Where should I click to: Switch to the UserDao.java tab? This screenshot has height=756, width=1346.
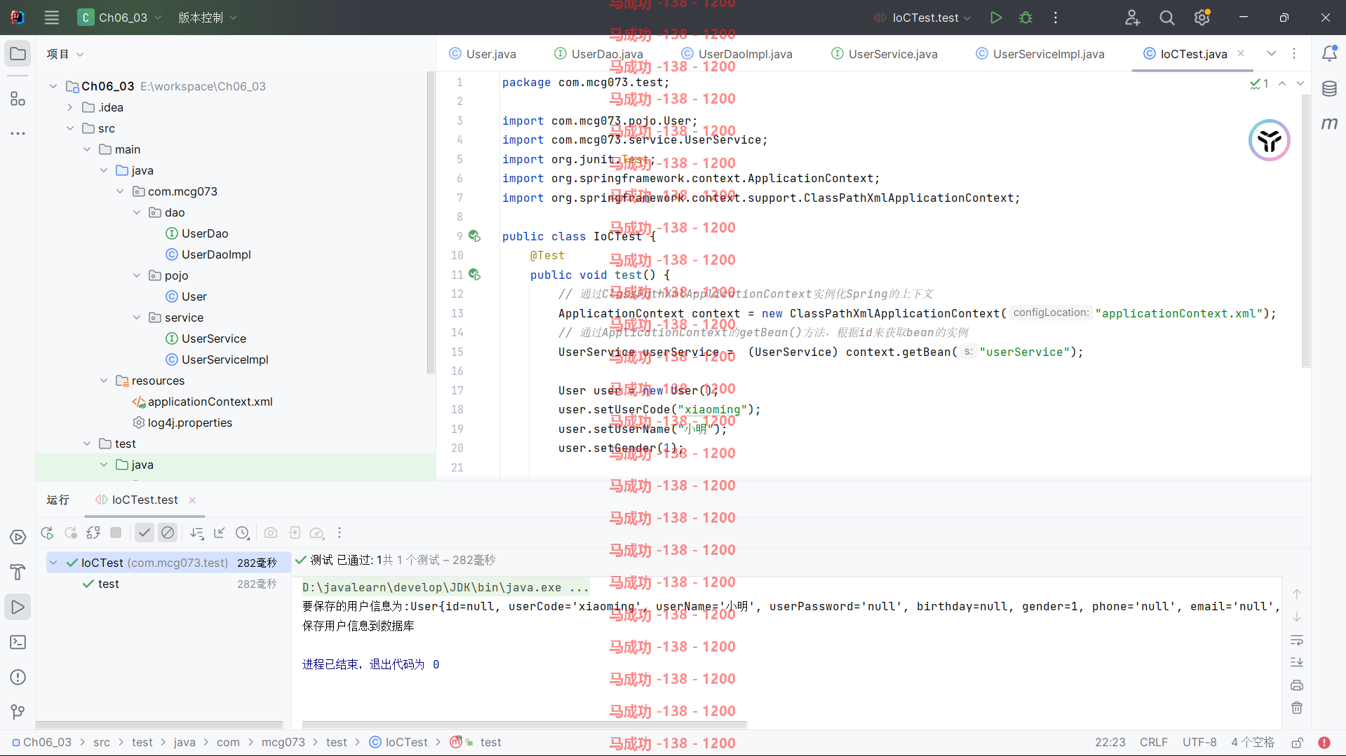598,54
